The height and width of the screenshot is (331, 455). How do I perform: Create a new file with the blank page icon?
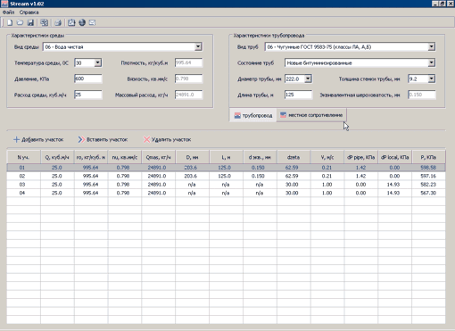pyautogui.click(x=10, y=22)
